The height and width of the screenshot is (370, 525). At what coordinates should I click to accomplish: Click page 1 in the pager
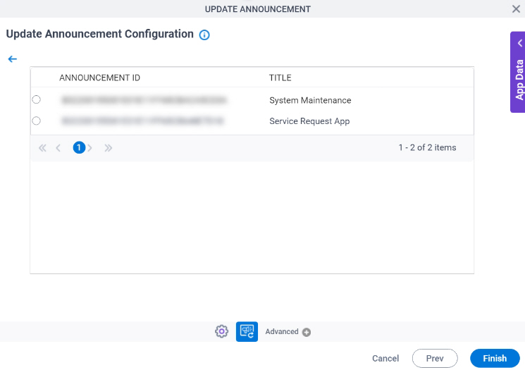point(79,148)
